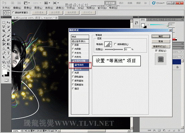Viewport: 185px width, 133px height.
Task: Toggle Quick Mask mode
Action: [x=6, y=80]
